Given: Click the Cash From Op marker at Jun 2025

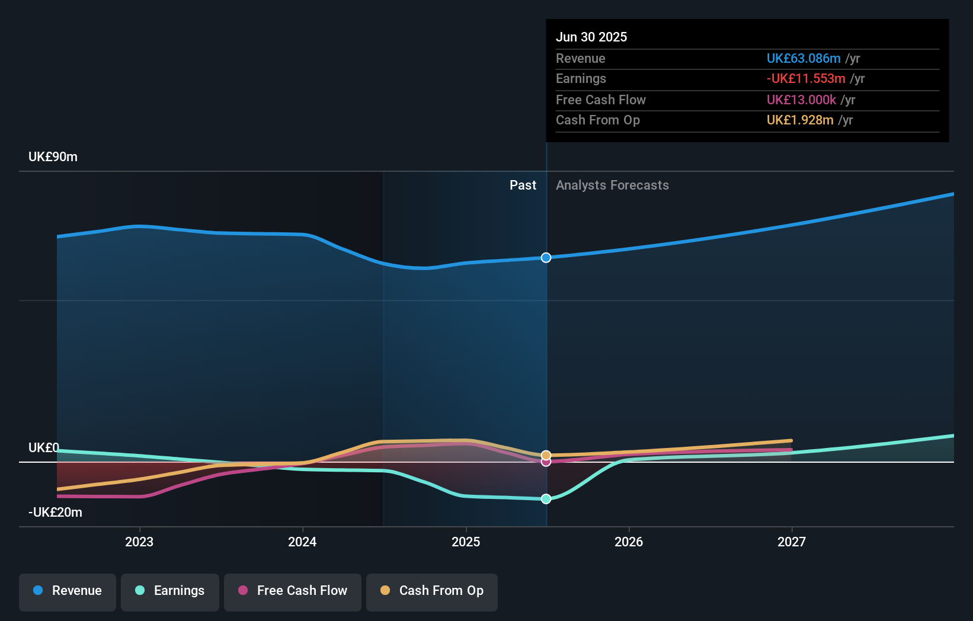Looking at the screenshot, I should point(546,455).
